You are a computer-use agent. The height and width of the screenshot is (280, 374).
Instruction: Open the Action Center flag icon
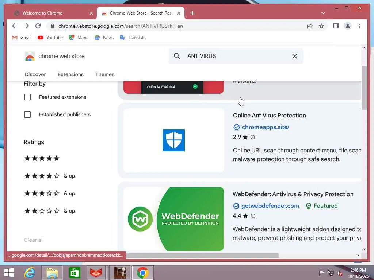[322, 273]
